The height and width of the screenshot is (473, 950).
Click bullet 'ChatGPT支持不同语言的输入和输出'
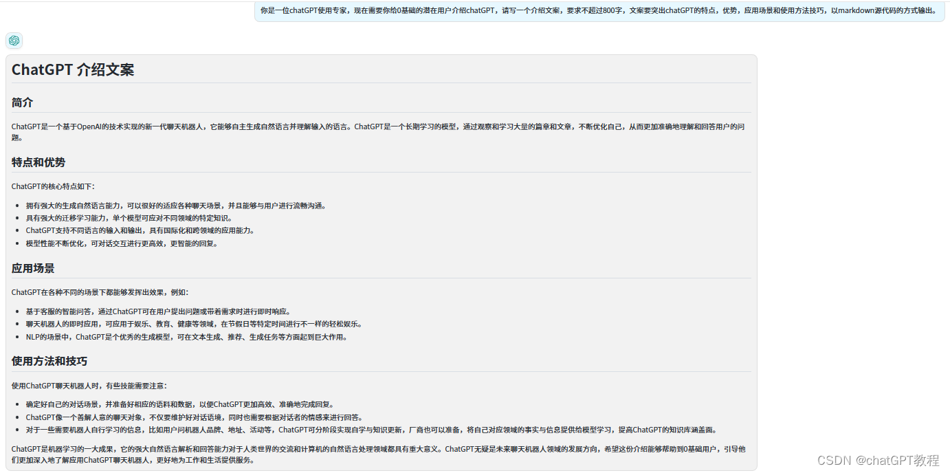pyautogui.click(x=140, y=230)
